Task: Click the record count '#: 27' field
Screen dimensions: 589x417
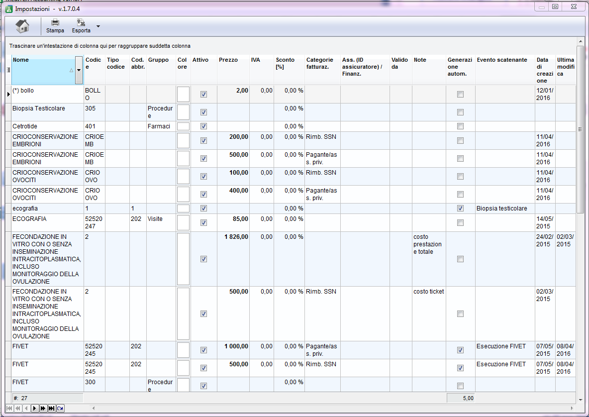Action: [48, 398]
